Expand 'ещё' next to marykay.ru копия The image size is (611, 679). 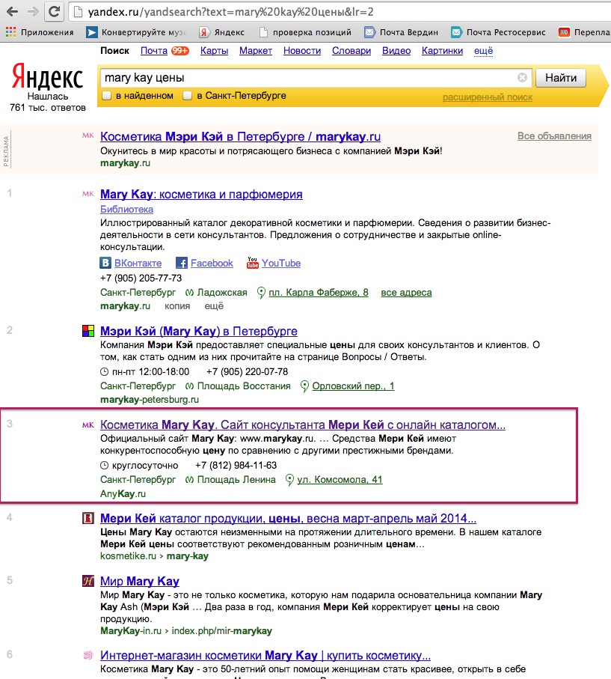214,306
